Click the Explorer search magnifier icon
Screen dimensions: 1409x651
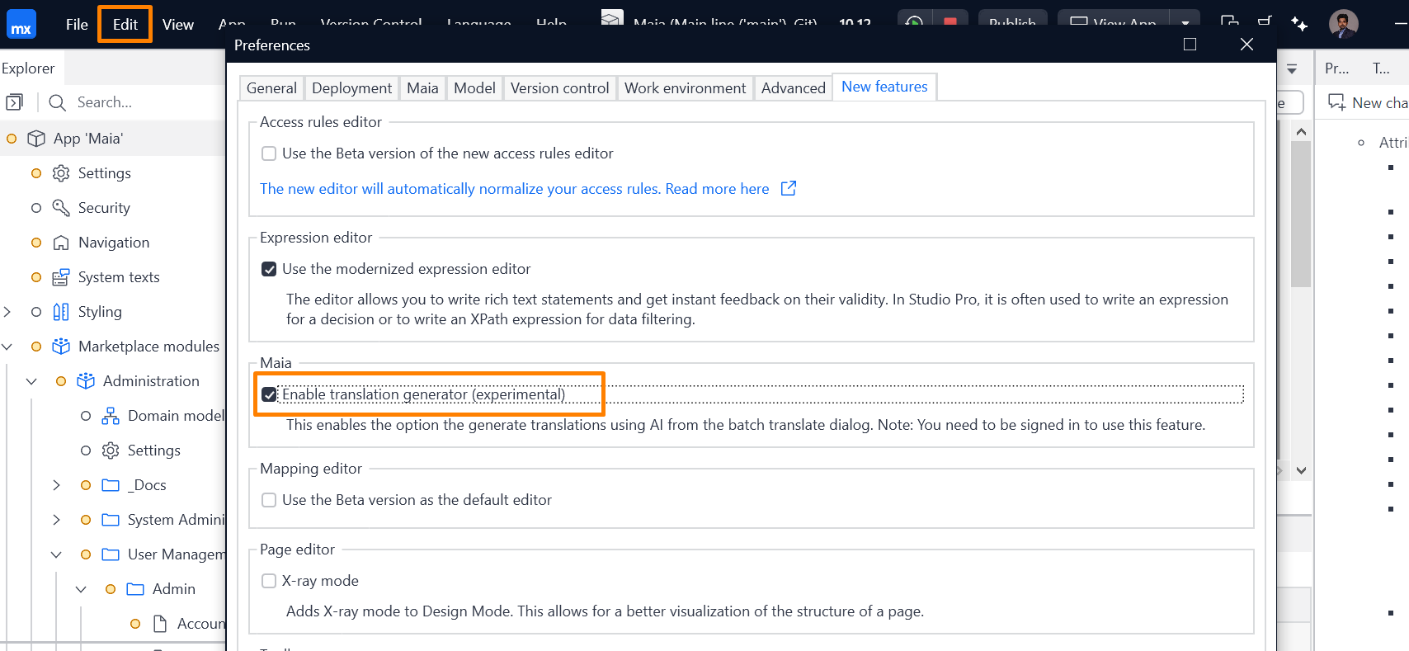click(57, 102)
